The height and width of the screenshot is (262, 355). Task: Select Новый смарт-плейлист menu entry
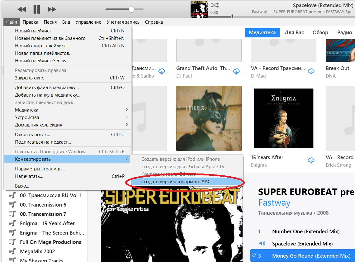pos(68,45)
